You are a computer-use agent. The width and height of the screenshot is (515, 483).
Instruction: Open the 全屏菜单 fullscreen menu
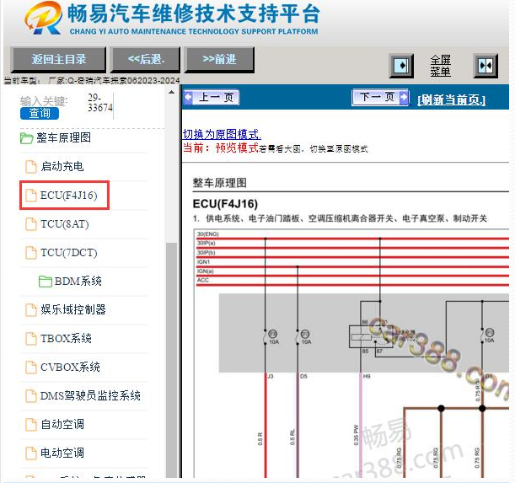[x=440, y=66]
